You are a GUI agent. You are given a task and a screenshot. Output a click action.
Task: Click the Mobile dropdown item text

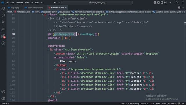[135, 73]
